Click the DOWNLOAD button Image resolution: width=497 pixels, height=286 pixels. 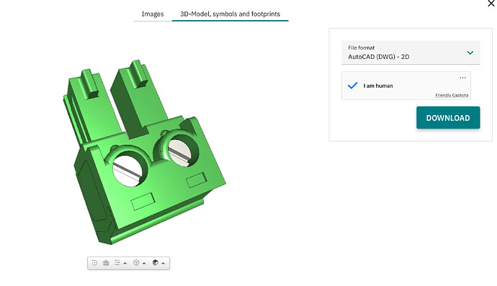coord(448,118)
